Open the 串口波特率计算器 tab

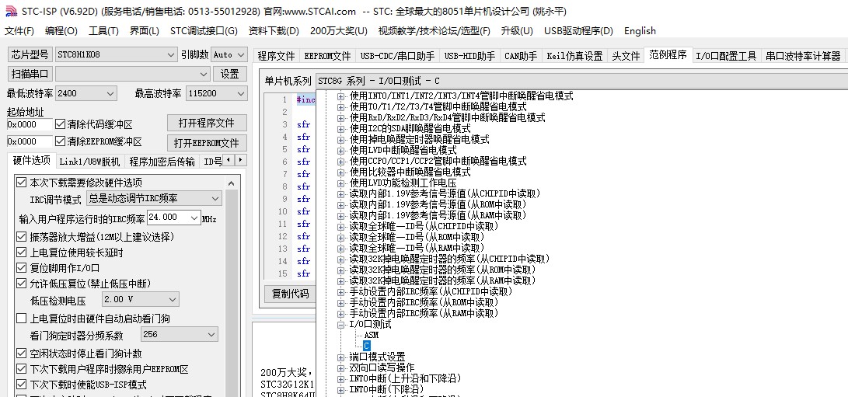(803, 56)
